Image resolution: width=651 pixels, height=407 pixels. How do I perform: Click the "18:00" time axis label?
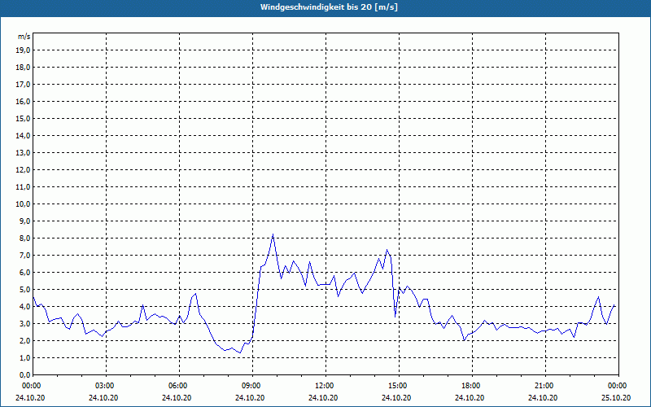470,386
